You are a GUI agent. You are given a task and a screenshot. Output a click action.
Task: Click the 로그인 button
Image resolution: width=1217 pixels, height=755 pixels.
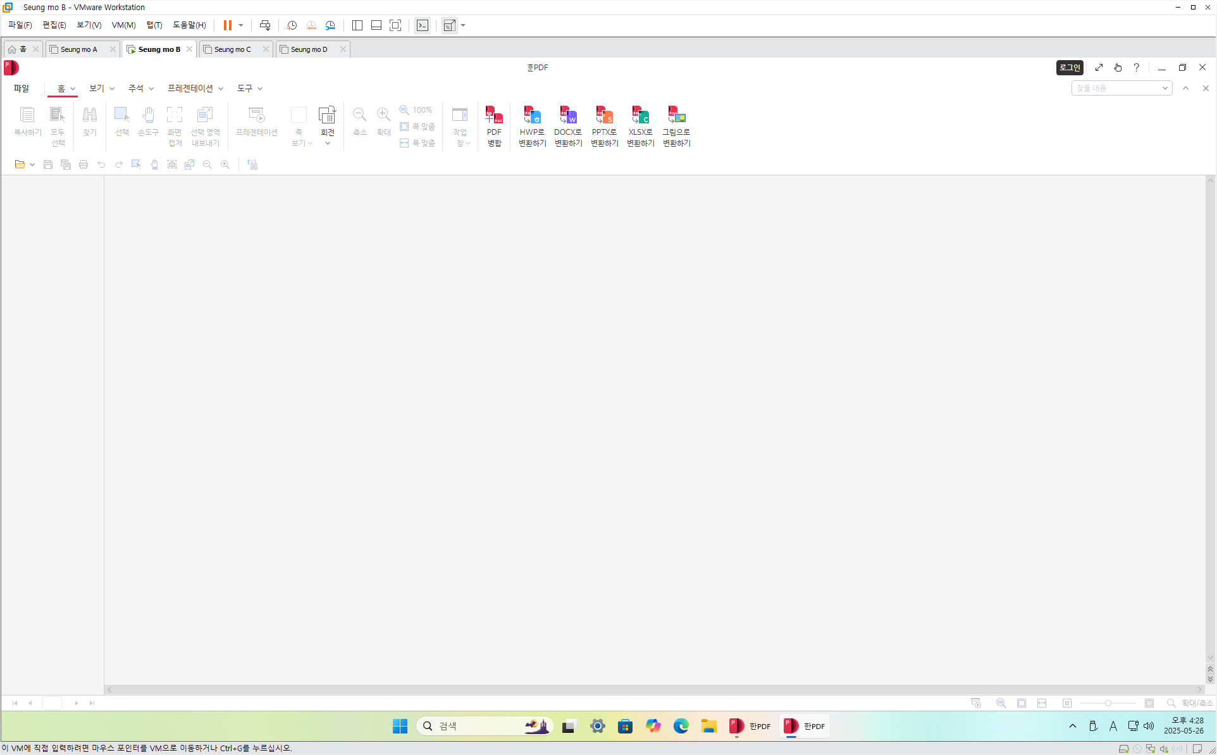point(1070,68)
